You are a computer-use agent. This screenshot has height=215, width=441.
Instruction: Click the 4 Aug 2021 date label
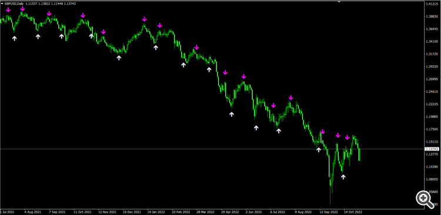coord(32,212)
